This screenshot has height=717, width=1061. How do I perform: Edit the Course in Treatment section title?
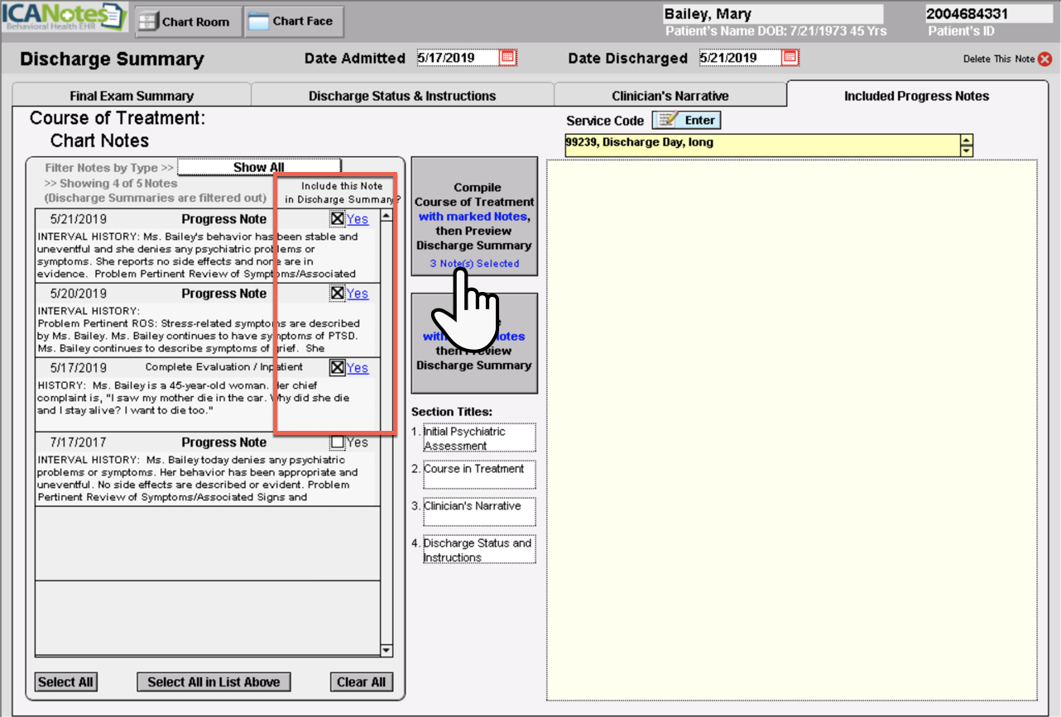tap(479, 475)
